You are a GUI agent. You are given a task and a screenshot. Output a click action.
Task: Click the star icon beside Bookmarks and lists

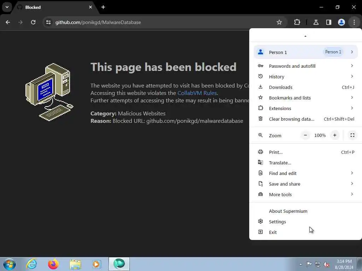(x=261, y=97)
